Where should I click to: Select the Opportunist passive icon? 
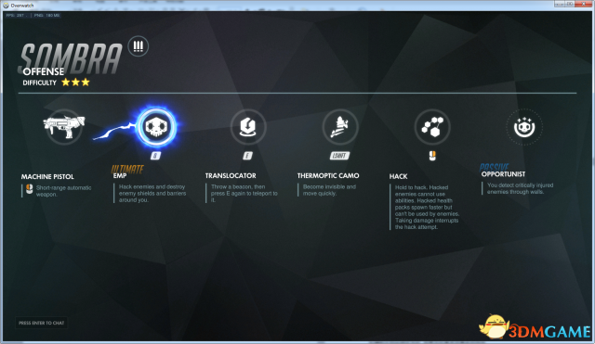[x=524, y=127]
